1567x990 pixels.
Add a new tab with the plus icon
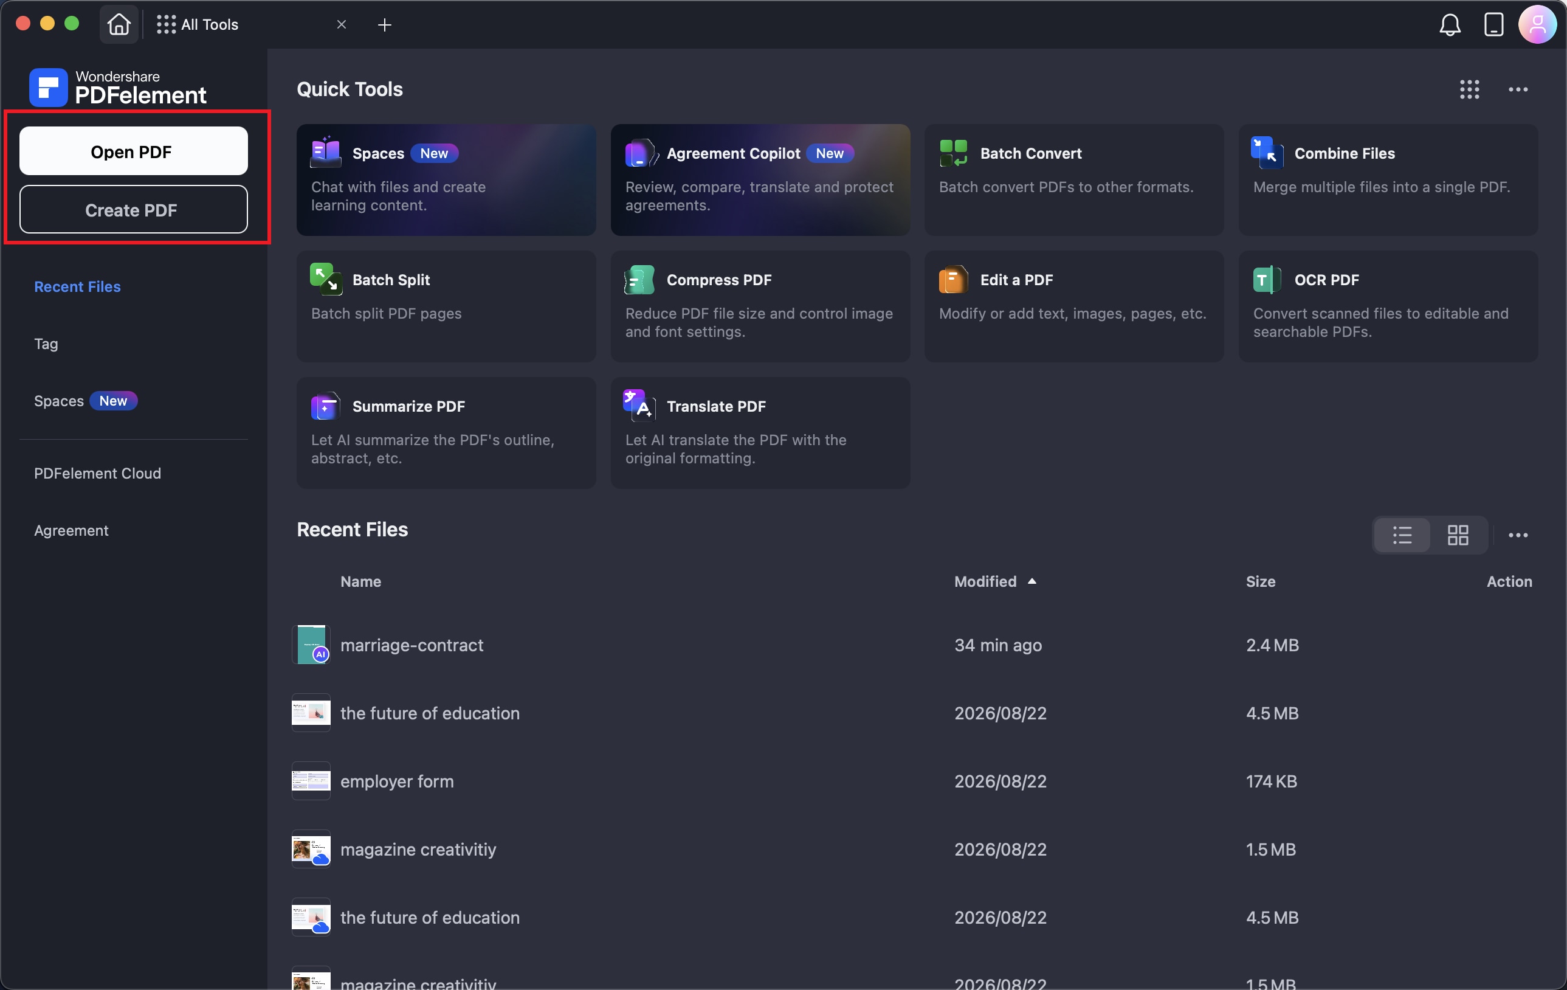(x=385, y=25)
